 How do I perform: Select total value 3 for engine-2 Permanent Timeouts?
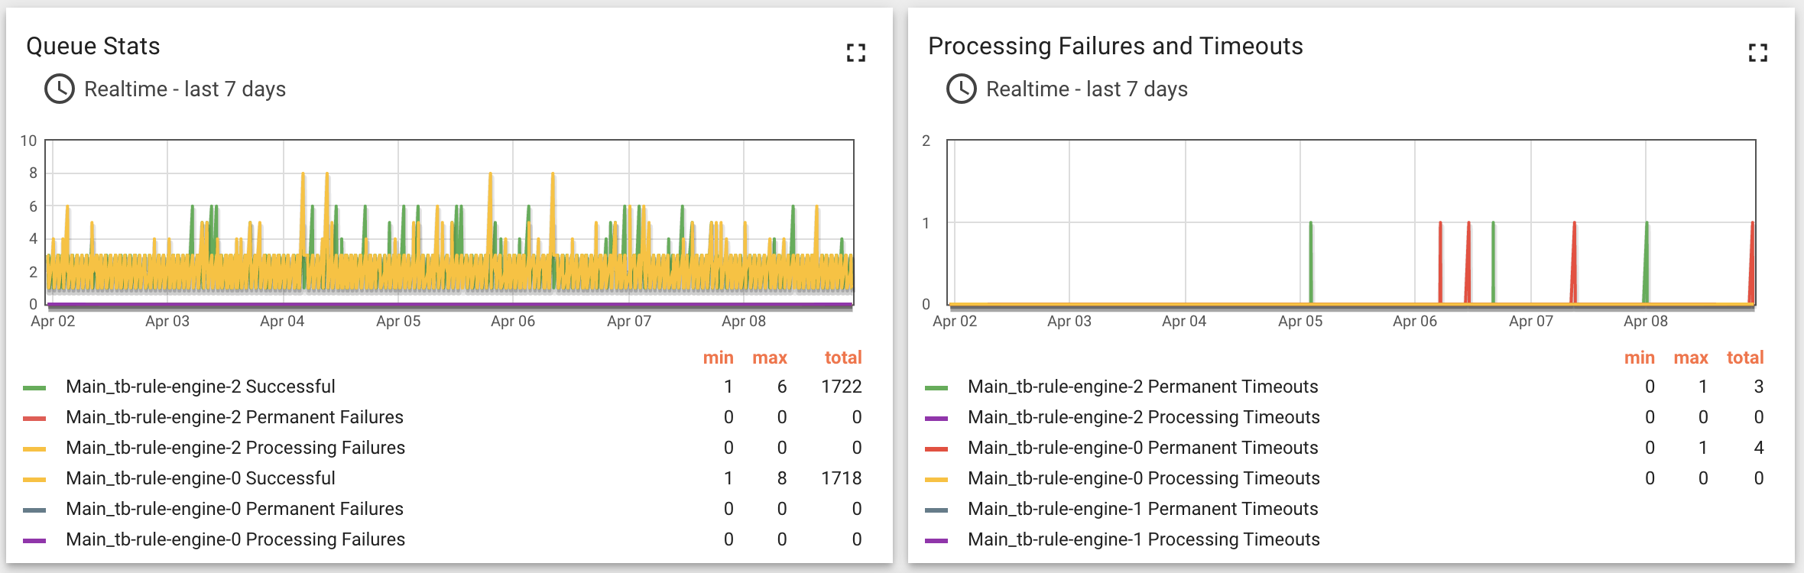(1759, 387)
